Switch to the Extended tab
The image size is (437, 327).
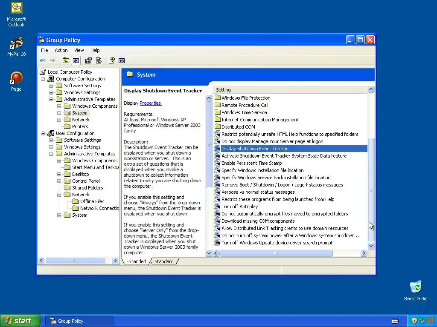[x=136, y=261]
